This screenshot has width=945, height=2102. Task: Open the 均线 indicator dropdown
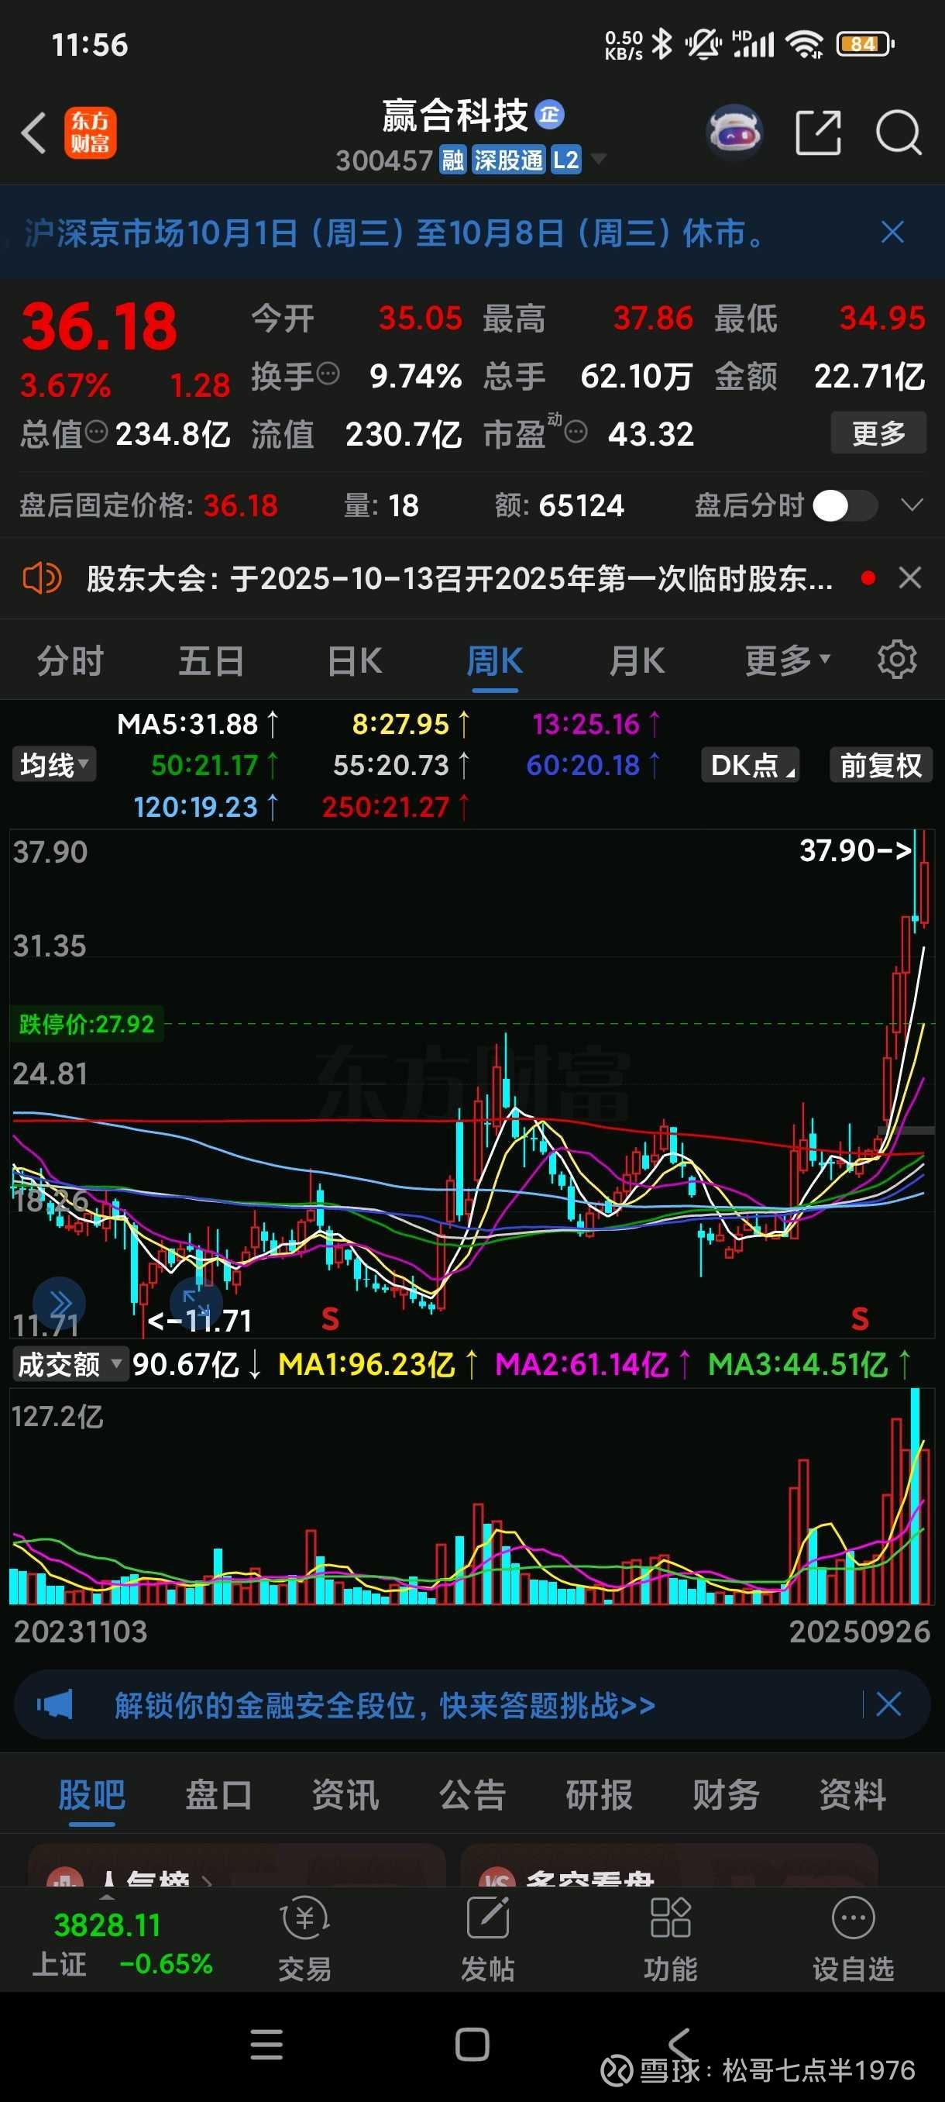click(x=53, y=764)
